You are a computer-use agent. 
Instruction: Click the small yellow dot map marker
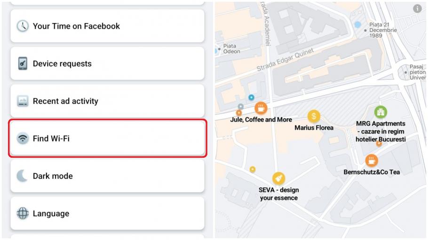(253, 169)
